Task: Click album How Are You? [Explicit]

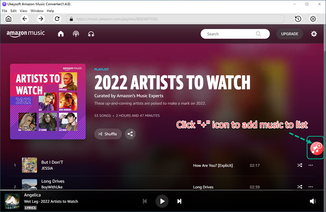Action: tap(213, 165)
